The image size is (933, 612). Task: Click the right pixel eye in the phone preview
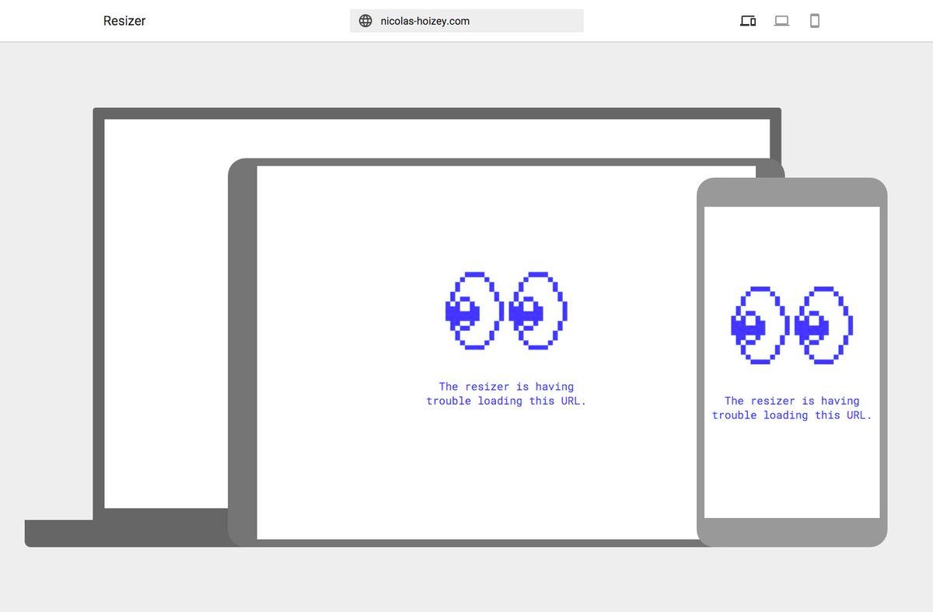pos(823,325)
